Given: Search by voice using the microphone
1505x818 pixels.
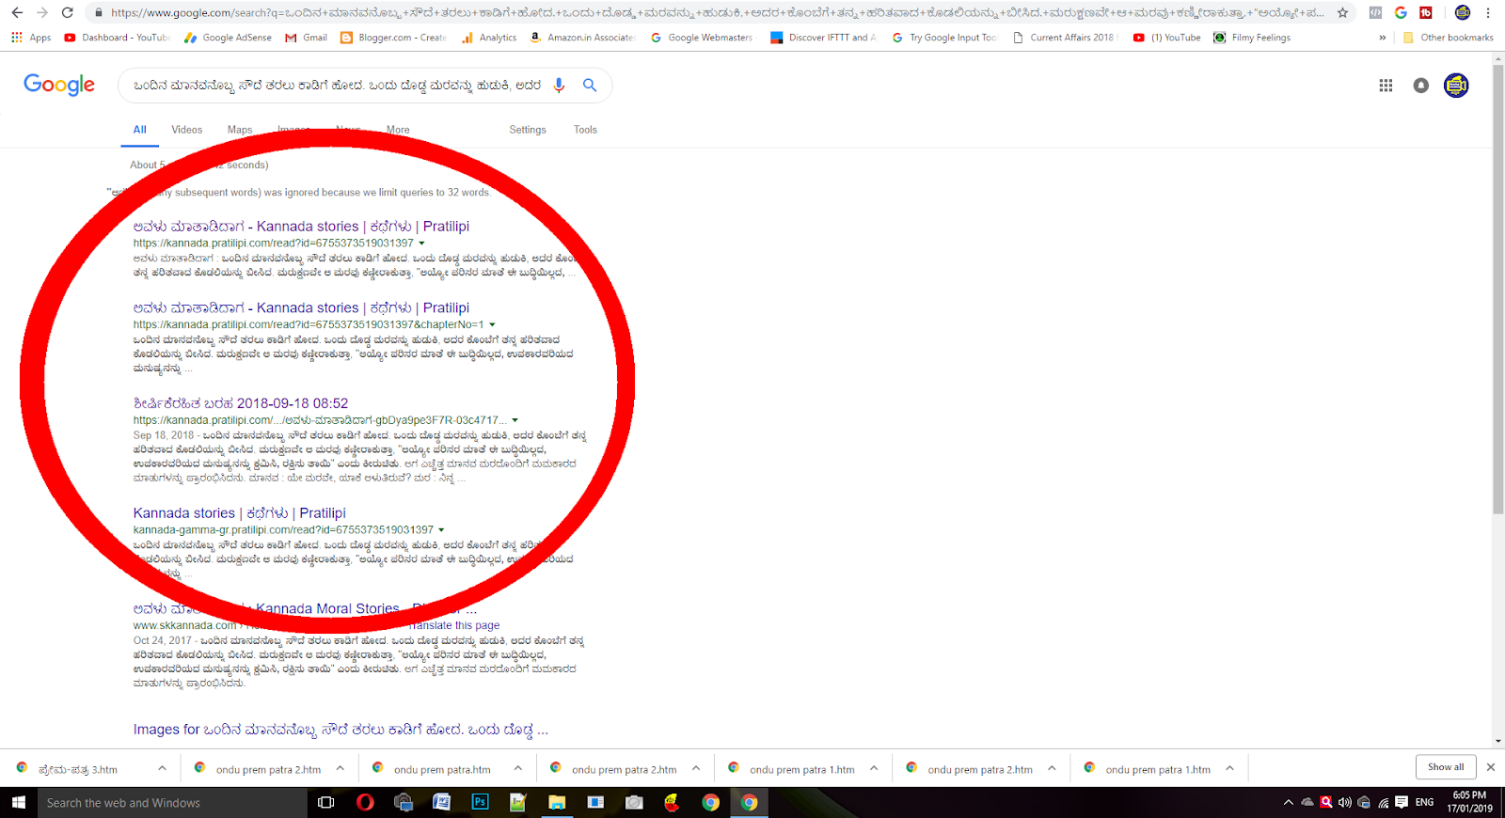Looking at the screenshot, I should point(559,86).
